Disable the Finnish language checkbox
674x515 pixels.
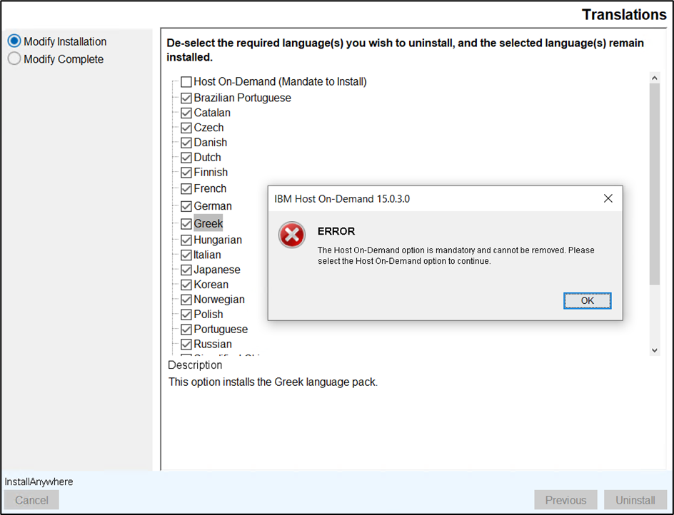coord(186,173)
